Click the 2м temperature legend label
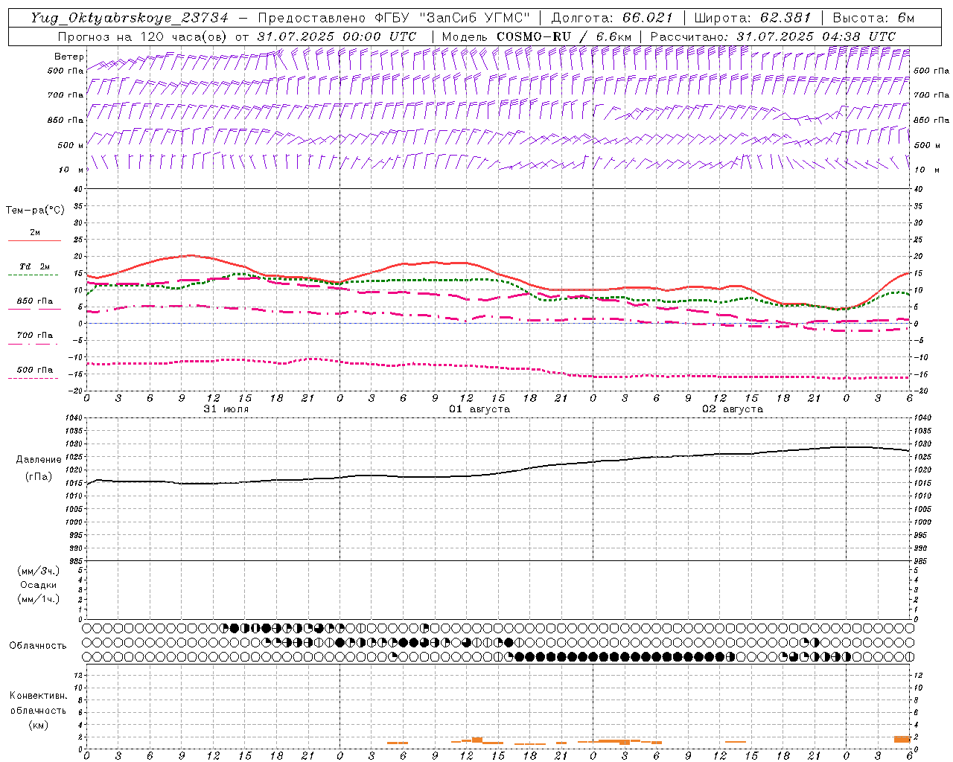This screenshot has height=762, width=953. click(35, 232)
